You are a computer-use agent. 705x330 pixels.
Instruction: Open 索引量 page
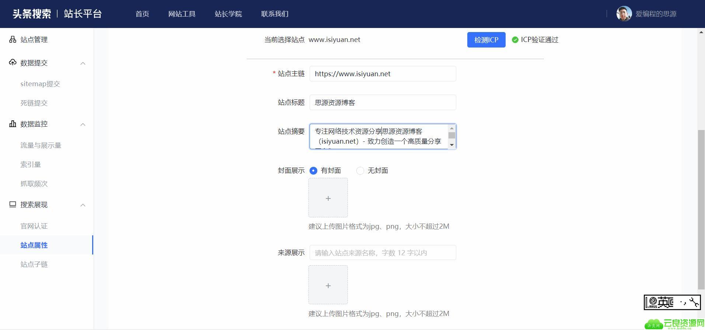(31, 165)
